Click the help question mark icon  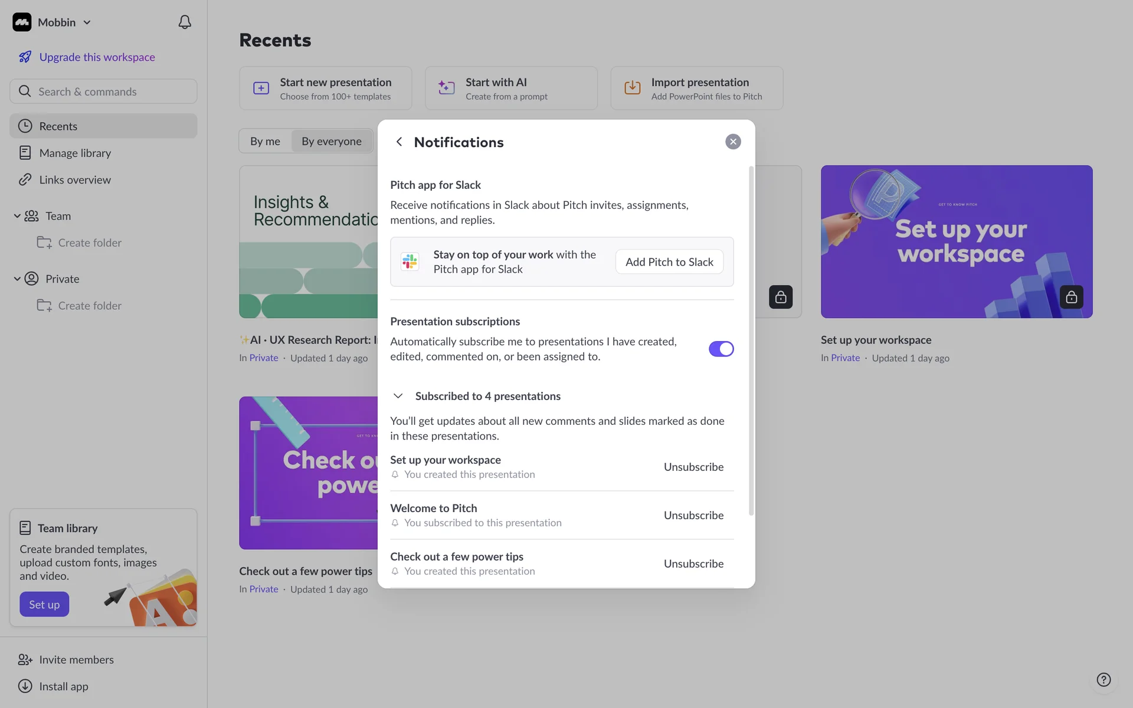point(1103,680)
